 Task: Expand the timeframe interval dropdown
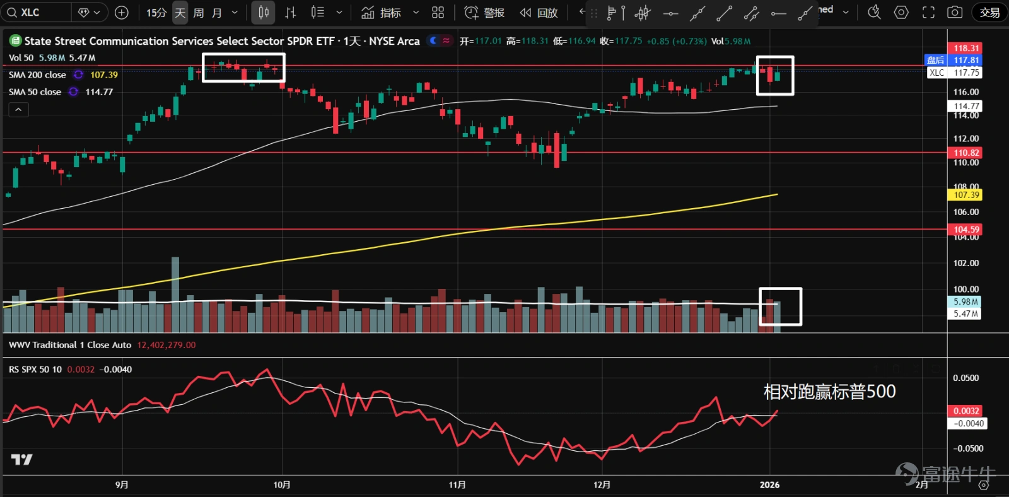pyautogui.click(x=235, y=13)
